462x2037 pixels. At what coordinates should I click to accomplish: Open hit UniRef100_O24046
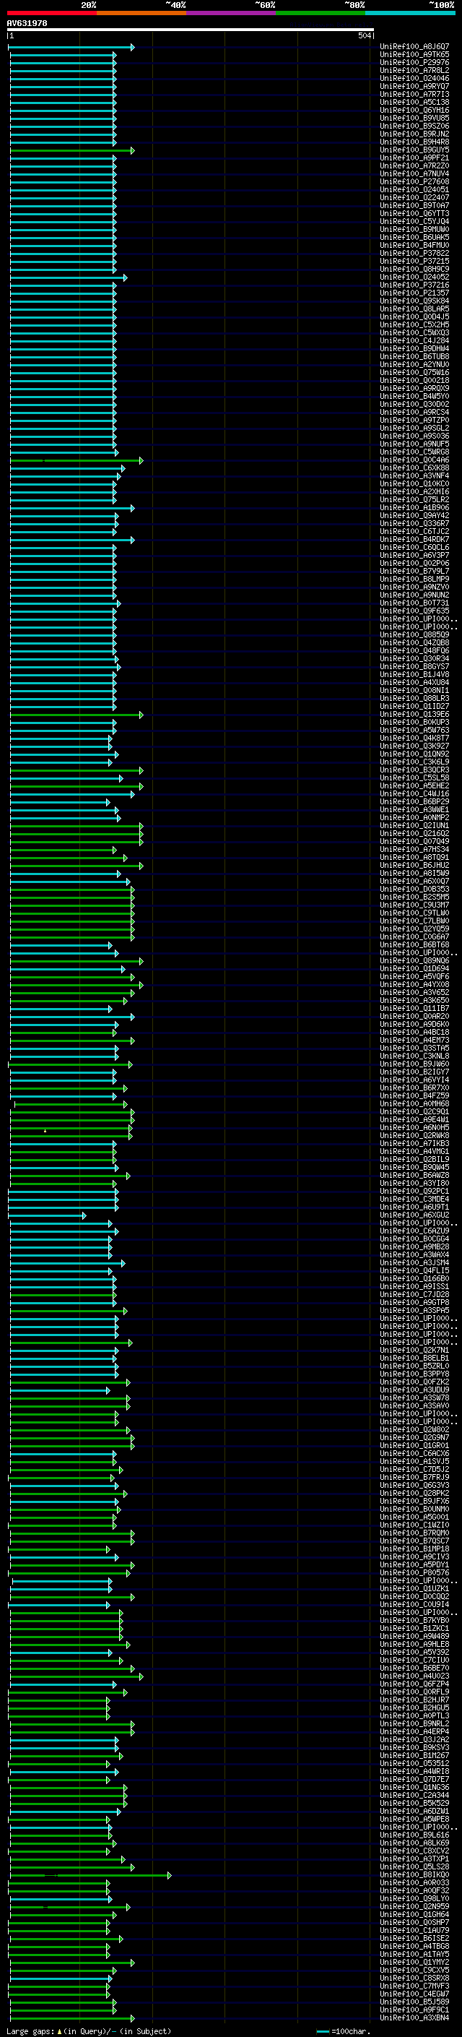point(414,78)
